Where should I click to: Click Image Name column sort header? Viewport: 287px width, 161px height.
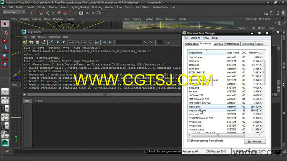[x=207, y=53]
